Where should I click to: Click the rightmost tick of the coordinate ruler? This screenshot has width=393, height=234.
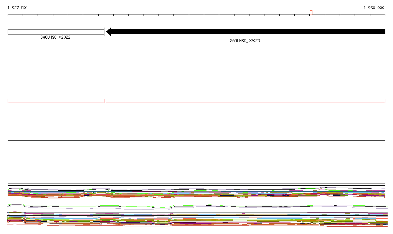click(385, 15)
